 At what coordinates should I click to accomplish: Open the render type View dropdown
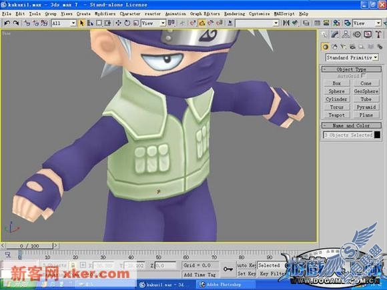(367, 23)
